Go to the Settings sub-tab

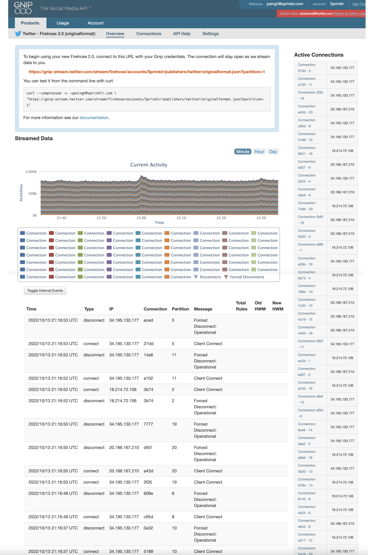(x=211, y=34)
